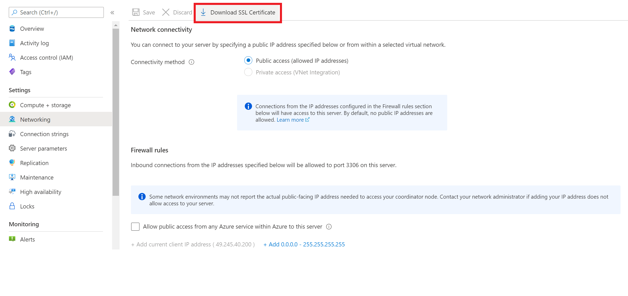Open Connection strings settings
This screenshot has height=296, width=628.
pos(44,134)
